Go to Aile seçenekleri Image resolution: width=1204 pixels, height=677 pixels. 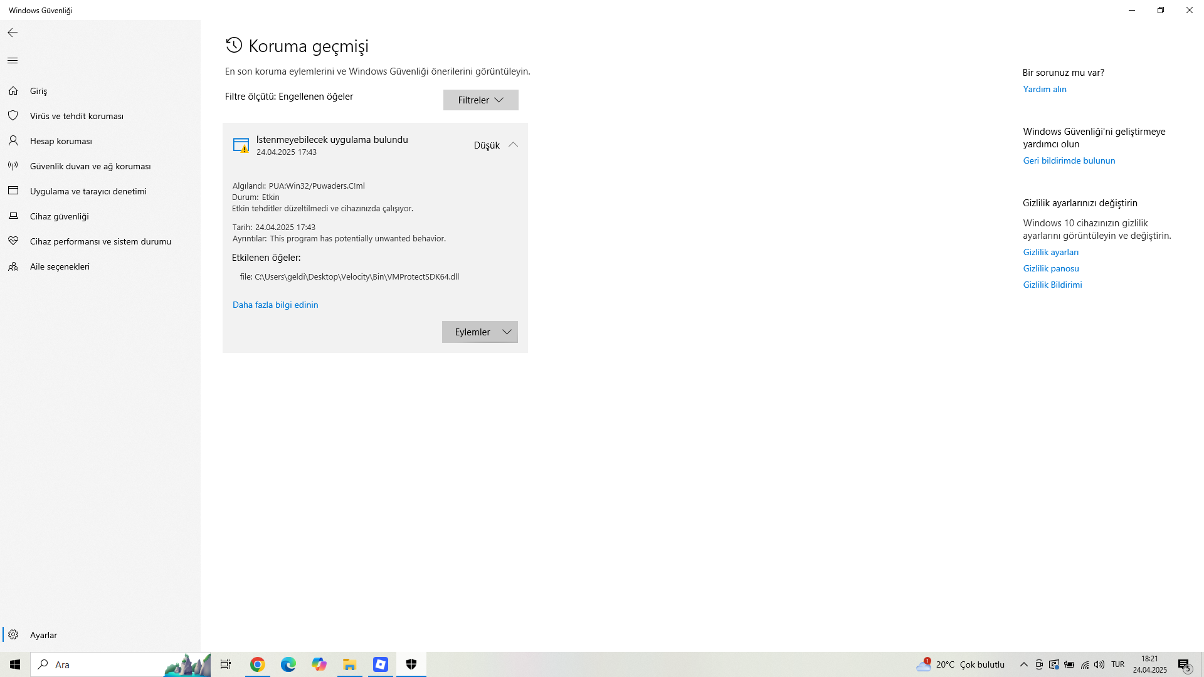[x=60, y=266]
